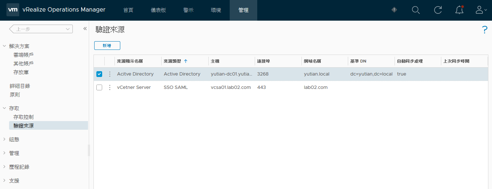
Task: Check the vCetner Server row checkbox
Action: pyautogui.click(x=99, y=87)
